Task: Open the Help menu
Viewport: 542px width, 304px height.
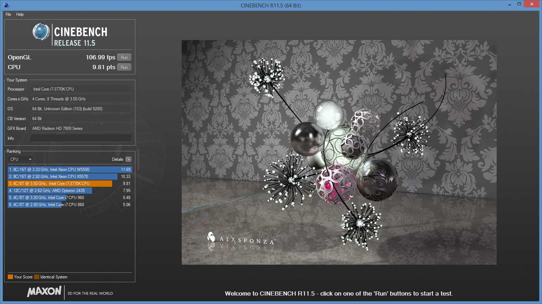Action: click(x=20, y=14)
